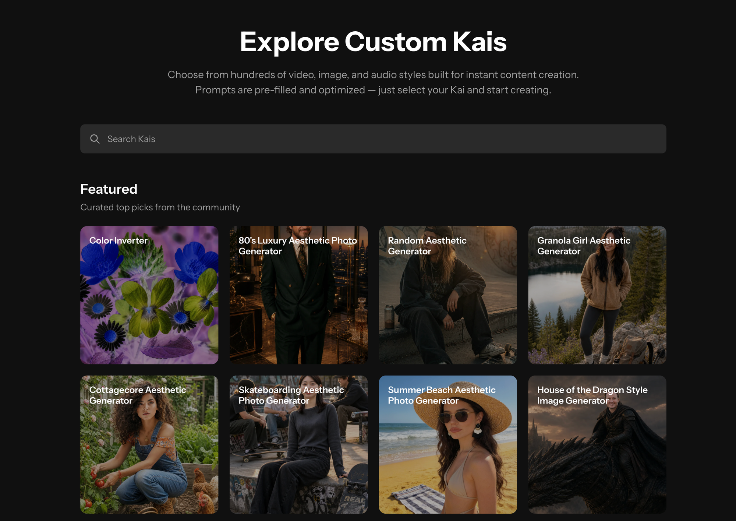Open the Skateboarding Aesthetic Photo Generator card

click(298, 444)
